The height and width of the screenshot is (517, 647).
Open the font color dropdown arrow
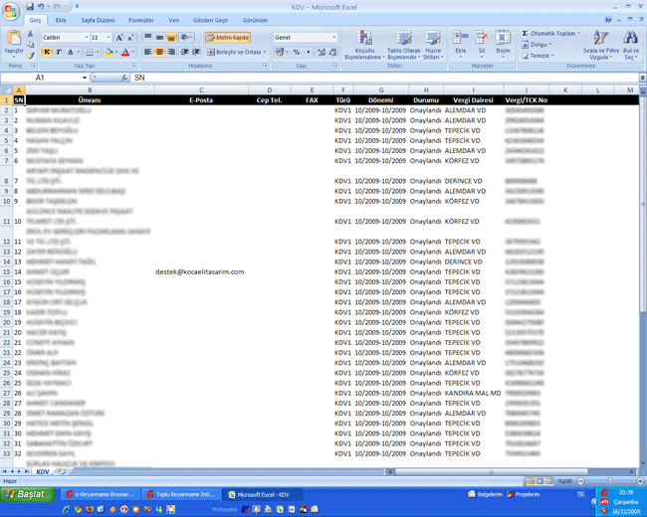[x=132, y=52]
